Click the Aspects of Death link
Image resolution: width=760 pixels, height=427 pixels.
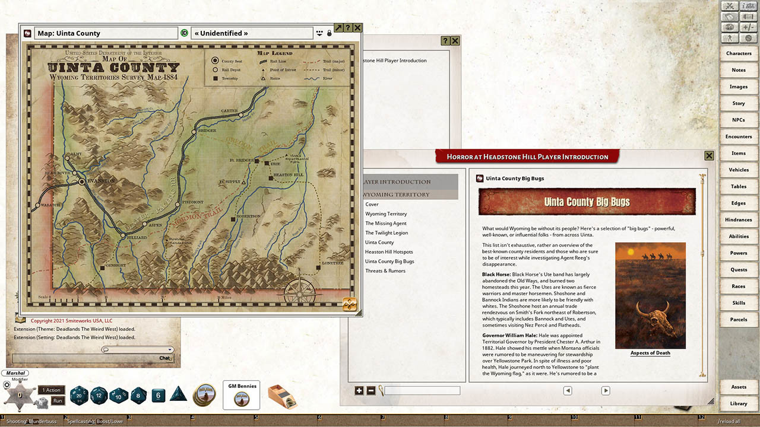(x=650, y=353)
